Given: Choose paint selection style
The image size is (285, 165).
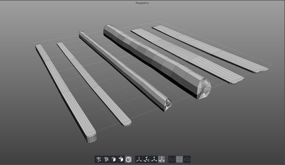Looking at the screenshot, I should click(172, 159).
